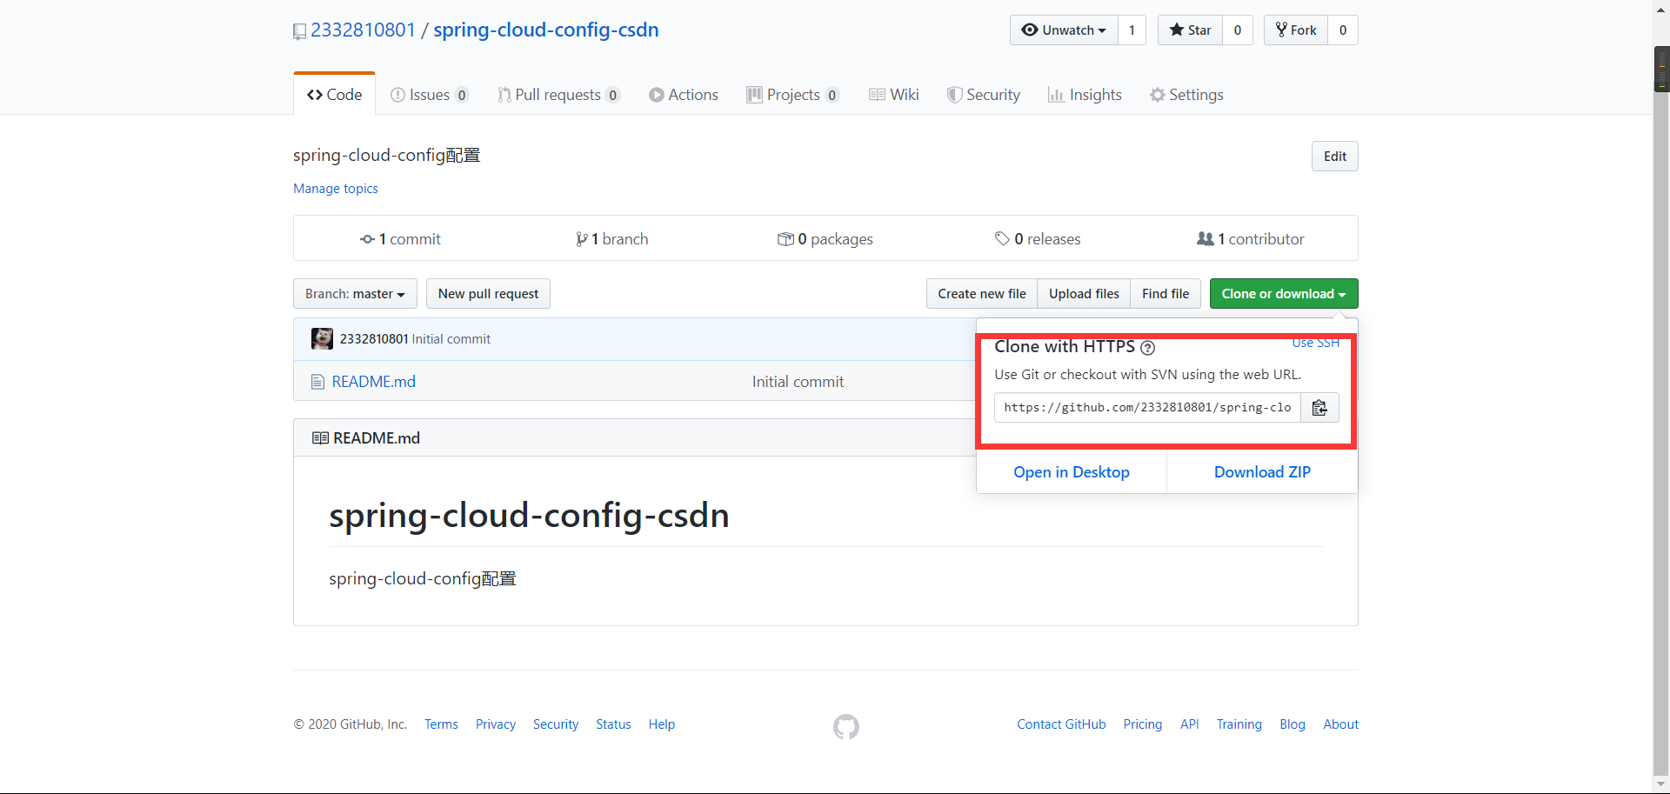This screenshot has width=1670, height=794.
Task: Open the Pull requests tab
Action: 558,95
